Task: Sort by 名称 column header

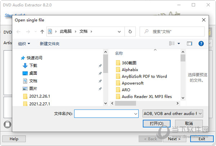Action: coord(119,53)
